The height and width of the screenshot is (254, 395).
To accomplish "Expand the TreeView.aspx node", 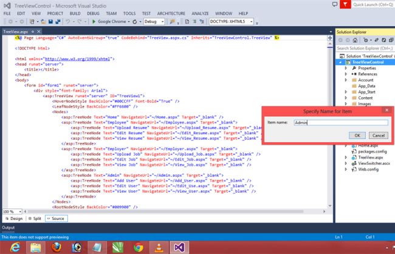I will click(x=346, y=157).
